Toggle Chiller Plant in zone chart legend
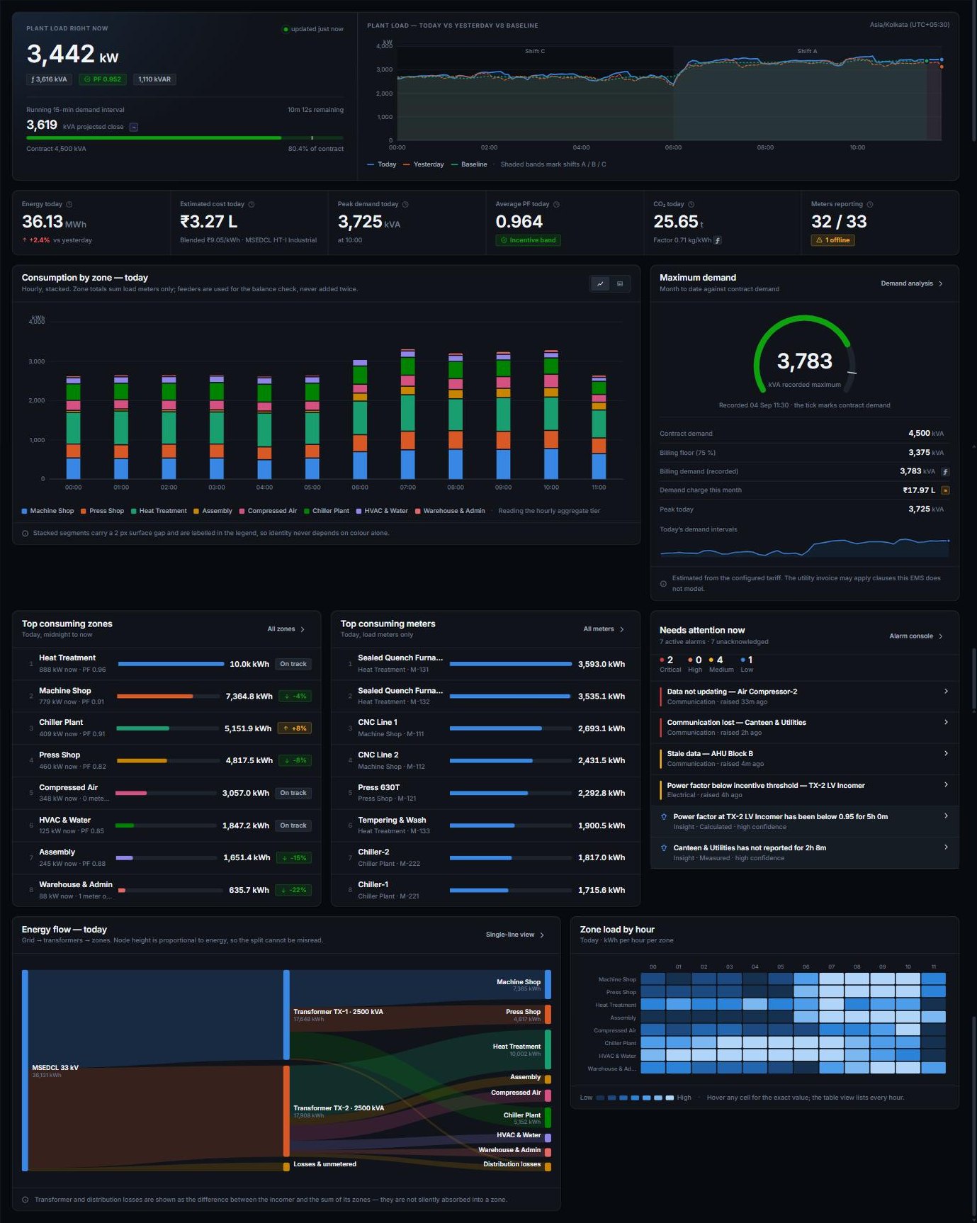 click(327, 511)
